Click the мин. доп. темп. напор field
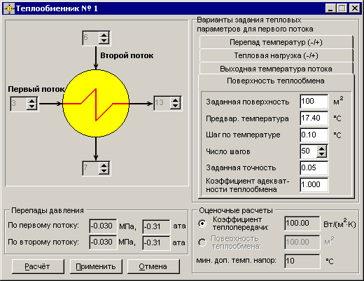 click(302, 261)
